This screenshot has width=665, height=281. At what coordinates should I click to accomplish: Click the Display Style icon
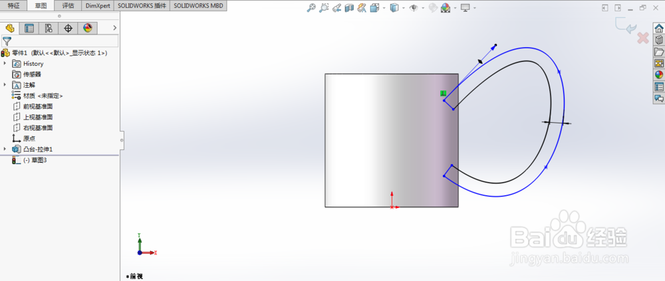coord(394,7)
